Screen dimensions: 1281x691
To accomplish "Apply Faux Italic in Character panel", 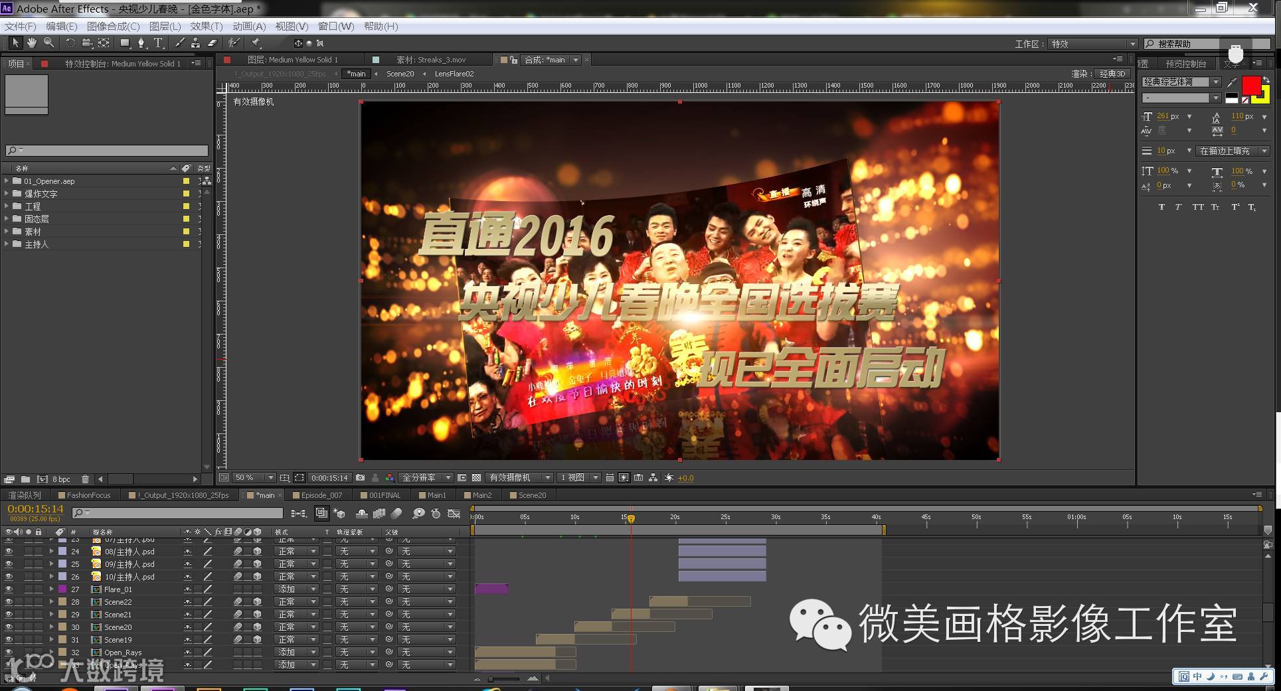I will (x=1179, y=207).
